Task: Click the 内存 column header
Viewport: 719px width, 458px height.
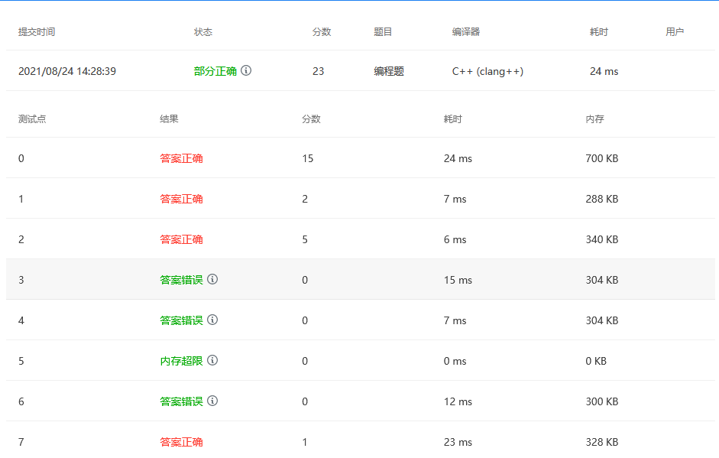Action: click(x=594, y=119)
